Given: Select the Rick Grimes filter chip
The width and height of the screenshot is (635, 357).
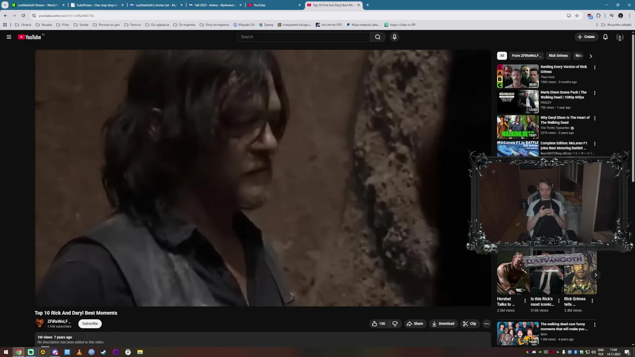Looking at the screenshot, I should click(x=558, y=56).
